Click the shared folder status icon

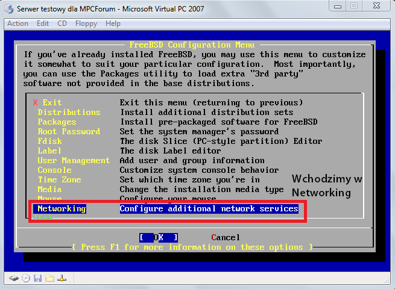pyautogui.click(x=49, y=278)
